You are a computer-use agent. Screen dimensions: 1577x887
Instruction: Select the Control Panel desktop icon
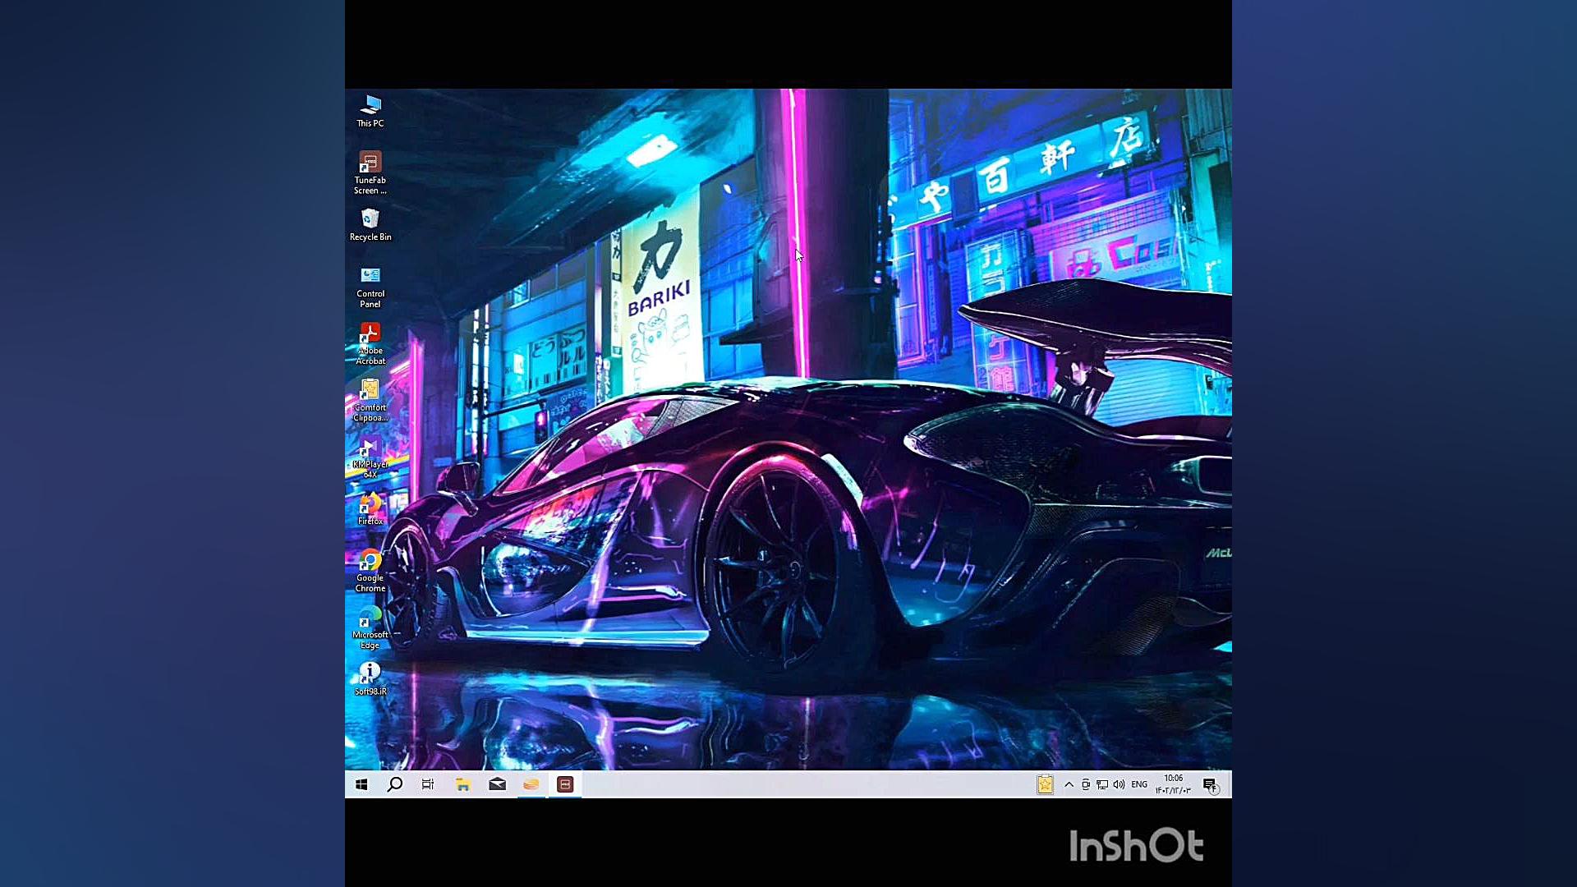pyautogui.click(x=370, y=287)
